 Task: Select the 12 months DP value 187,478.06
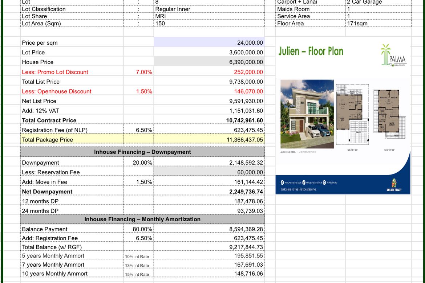coord(248,201)
